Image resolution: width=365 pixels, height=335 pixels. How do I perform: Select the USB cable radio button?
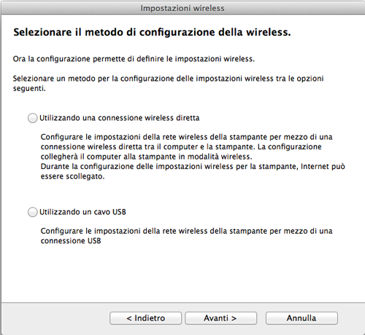coord(32,212)
